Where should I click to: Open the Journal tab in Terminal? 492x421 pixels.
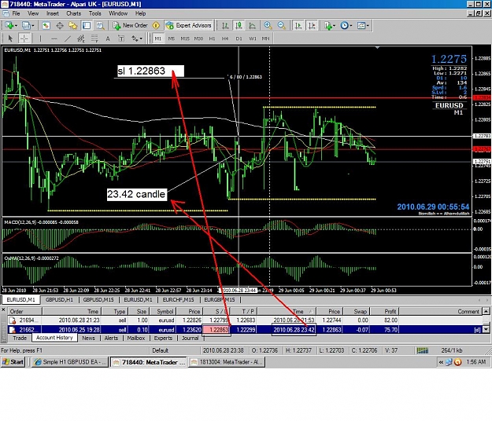(x=191, y=338)
